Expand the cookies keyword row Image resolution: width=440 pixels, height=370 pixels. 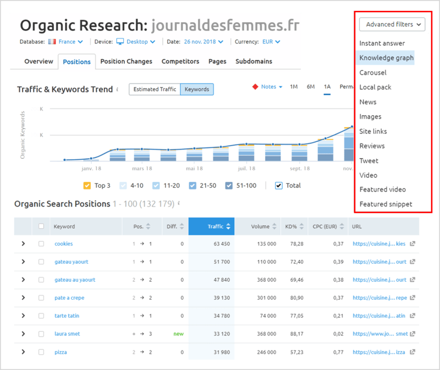click(23, 244)
